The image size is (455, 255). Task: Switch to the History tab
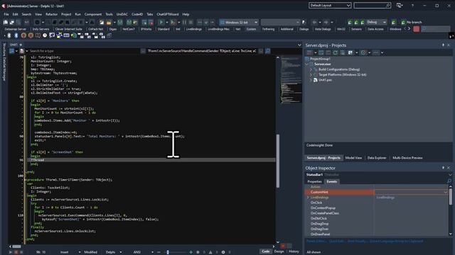click(294, 251)
